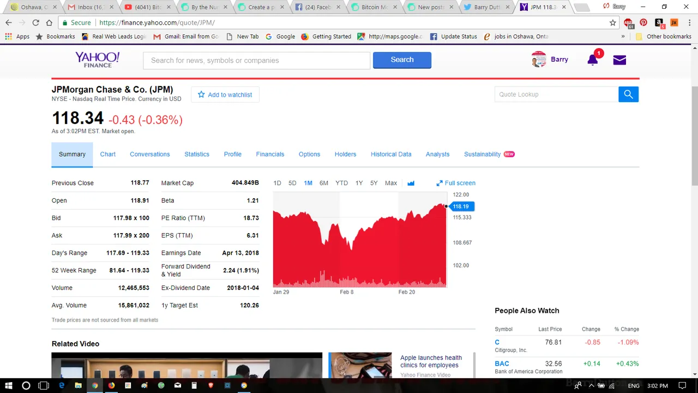Viewport: 698px width, 393px height.
Task: Open the chart in Full screen
Action: (456, 183)
